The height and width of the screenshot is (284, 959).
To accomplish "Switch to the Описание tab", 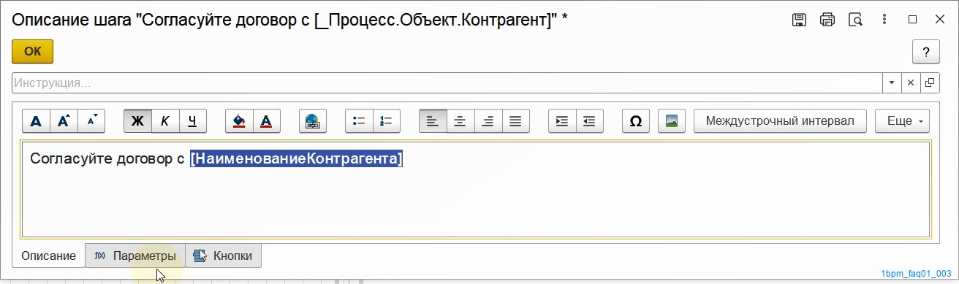I will pos(48,256).
